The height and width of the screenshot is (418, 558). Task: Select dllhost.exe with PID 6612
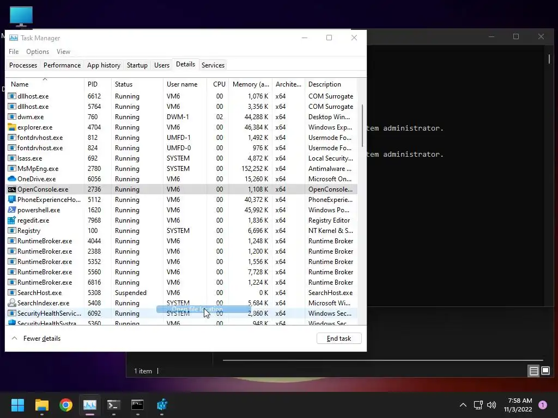(x=181, y=96)
